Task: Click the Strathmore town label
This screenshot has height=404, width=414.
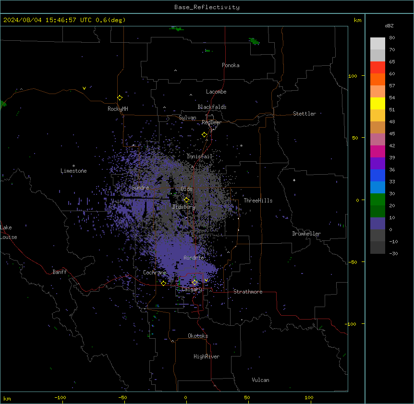Action: click(248, 292)
